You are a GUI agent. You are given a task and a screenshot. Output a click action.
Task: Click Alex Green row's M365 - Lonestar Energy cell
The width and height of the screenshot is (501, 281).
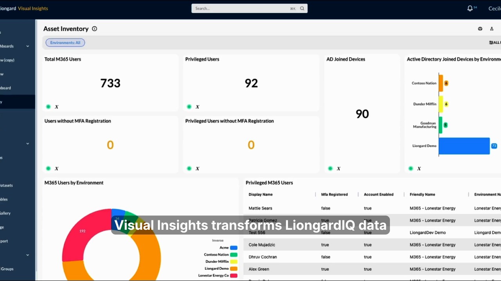tap(433, 269)
